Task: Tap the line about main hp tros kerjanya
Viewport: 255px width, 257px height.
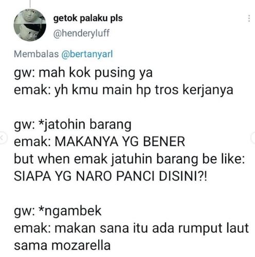Action: coord(123,90)
